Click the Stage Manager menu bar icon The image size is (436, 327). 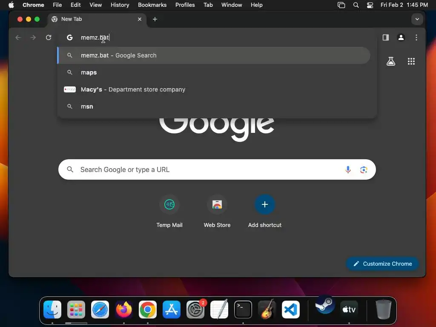click(341, 5)
